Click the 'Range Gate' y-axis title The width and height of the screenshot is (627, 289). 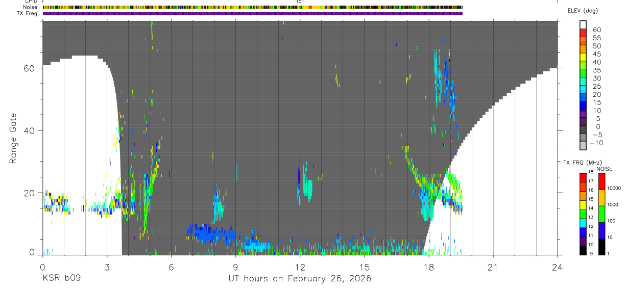coord(13,139)
